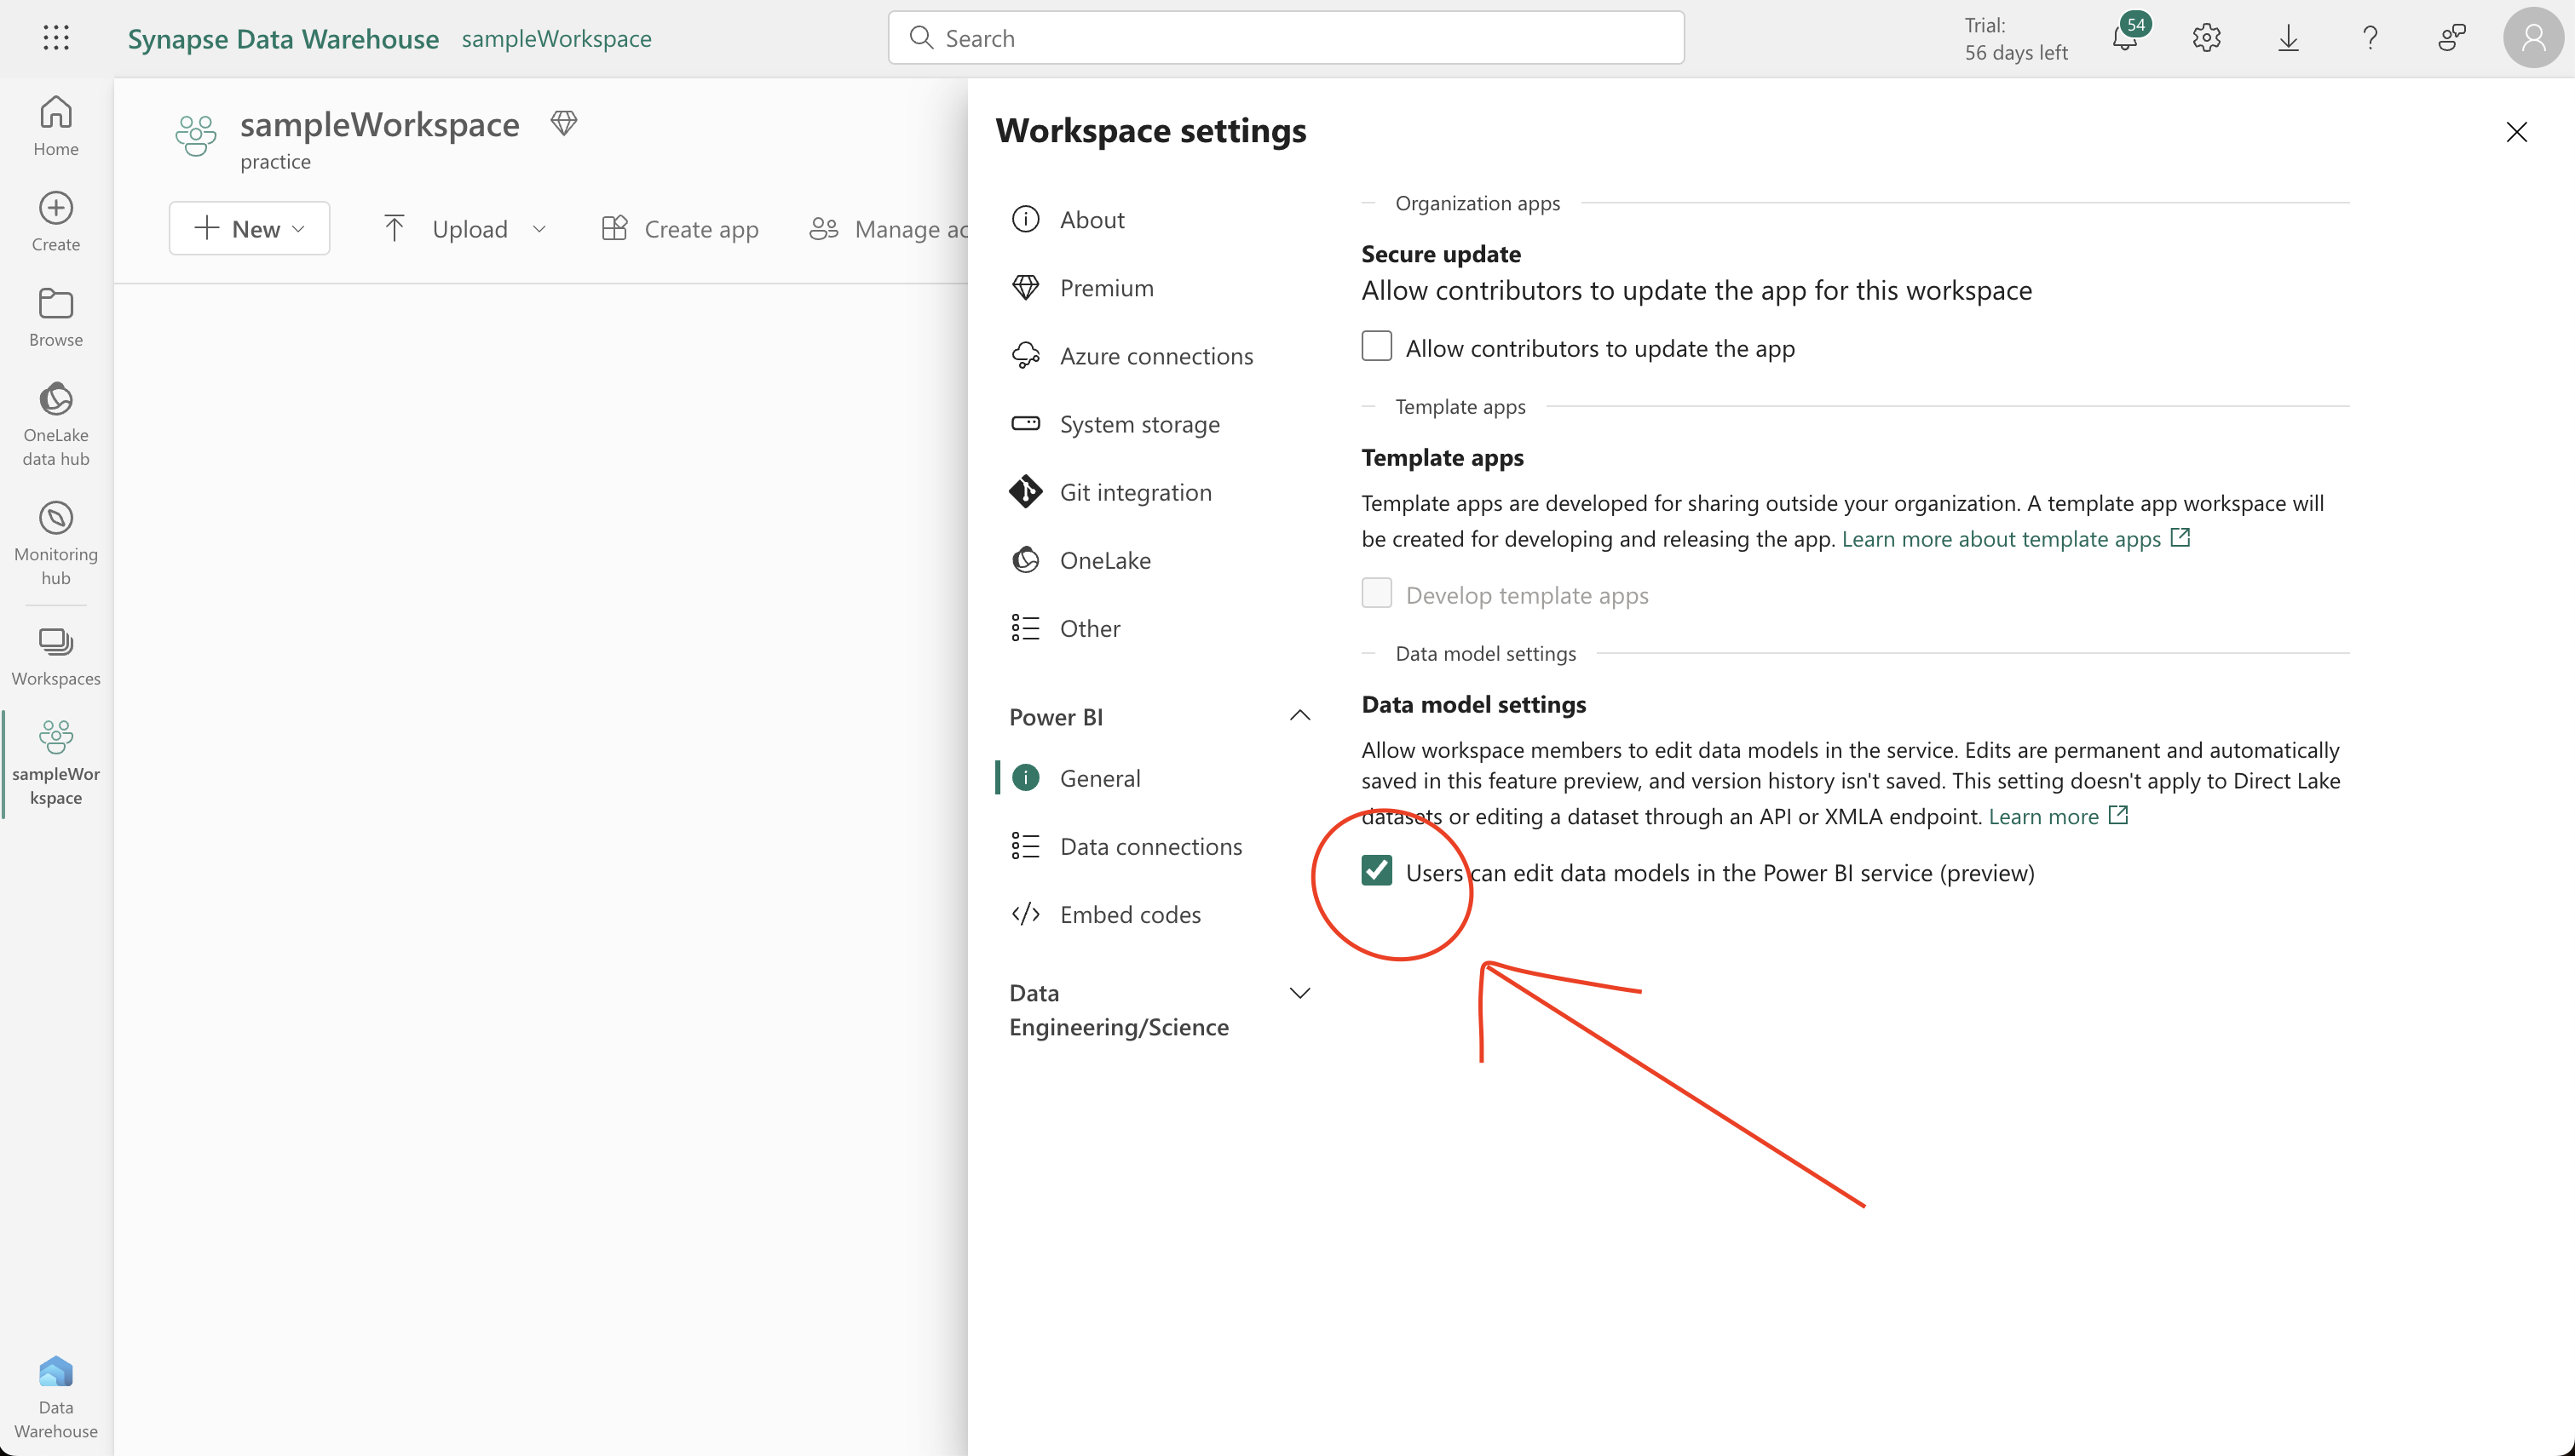Click the download arrow icon
This screenshot has width=2575, height=1456.
pyautogui.click(x=2288, y=38)
